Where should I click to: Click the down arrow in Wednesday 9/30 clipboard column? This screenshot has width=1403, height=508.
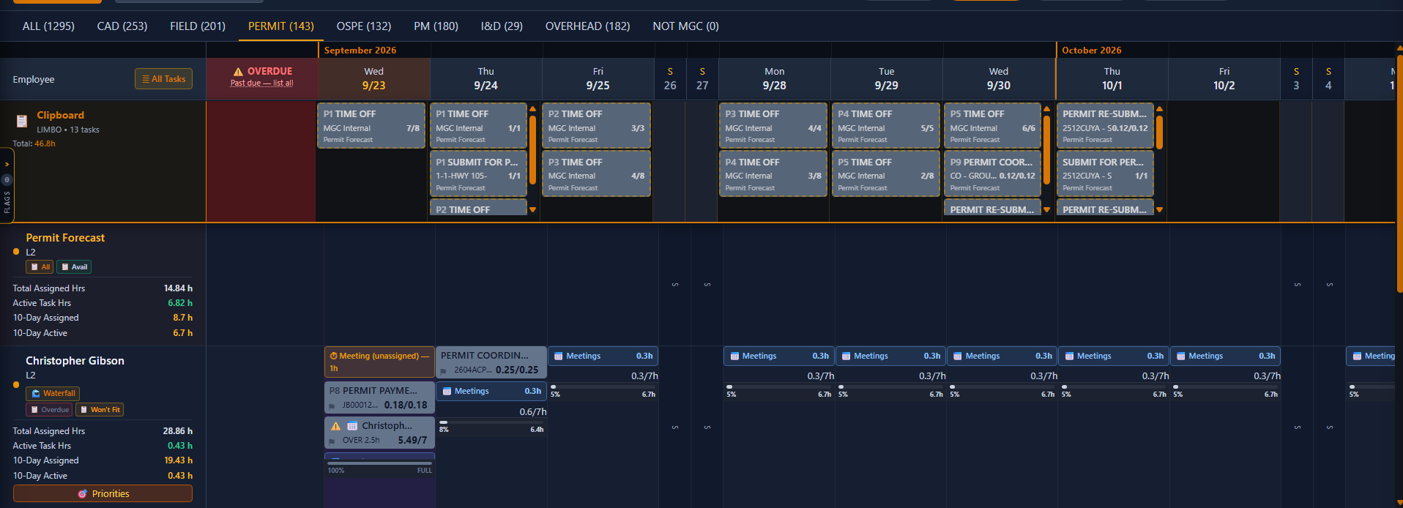point(1047,210)
